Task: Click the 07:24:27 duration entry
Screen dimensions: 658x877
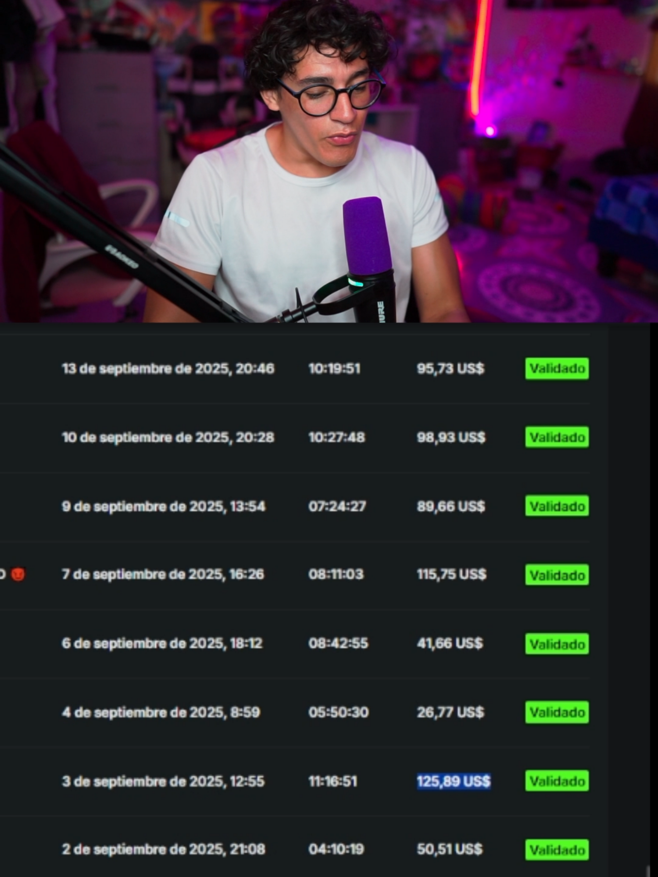Action: 337,506
